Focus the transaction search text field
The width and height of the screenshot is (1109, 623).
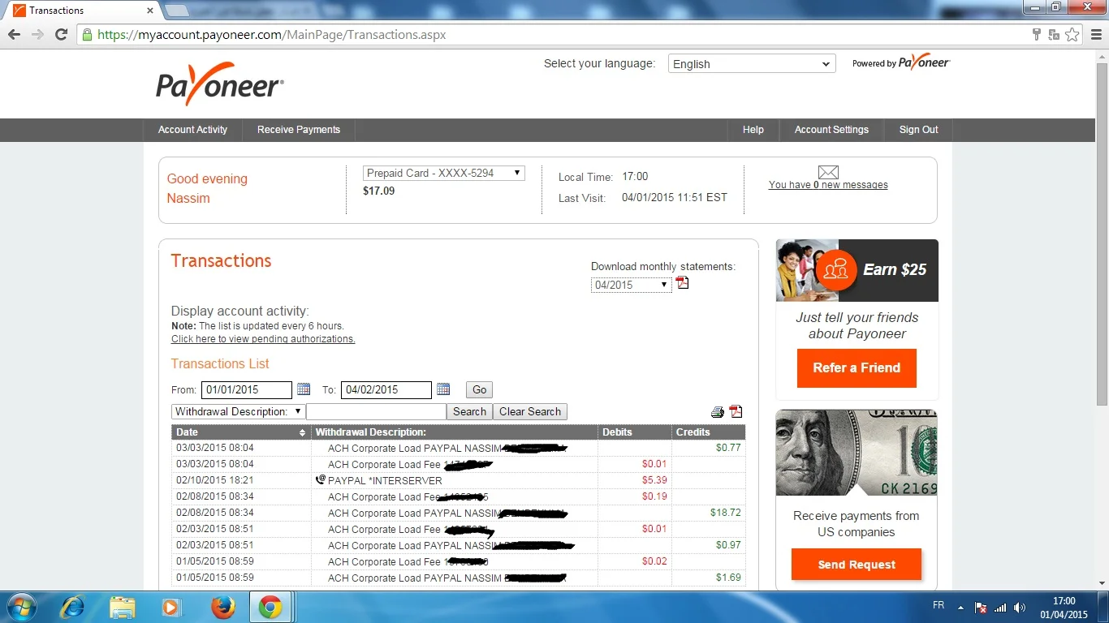click(x=376, y=411)
